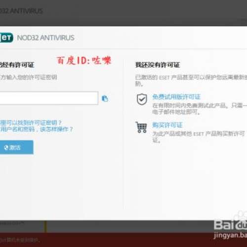Click the 已经有许可证 heading
Image resolution: width=247 pixels, height=247 pixels.
17,65
